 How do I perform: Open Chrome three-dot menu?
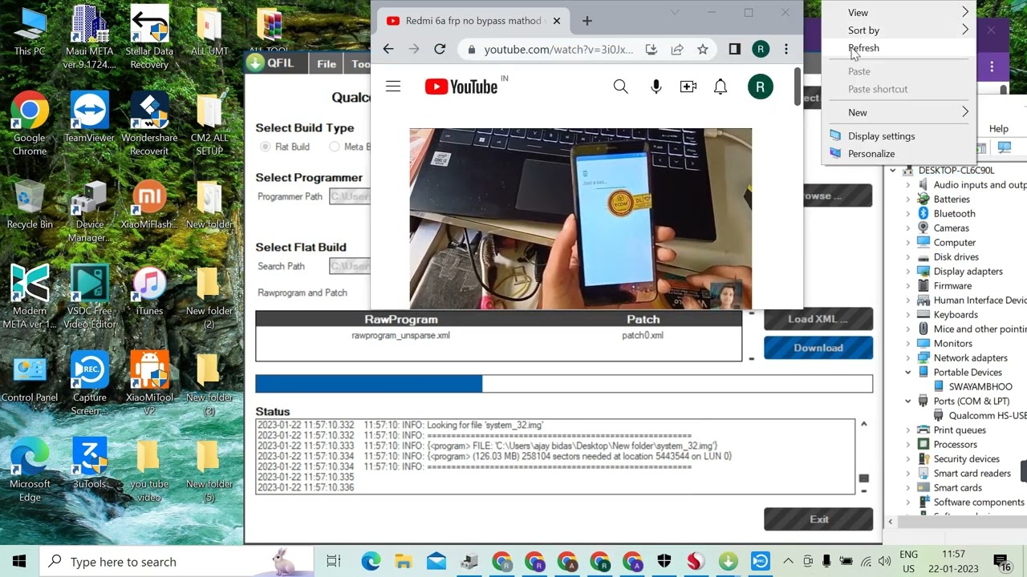tap(786, 49)
